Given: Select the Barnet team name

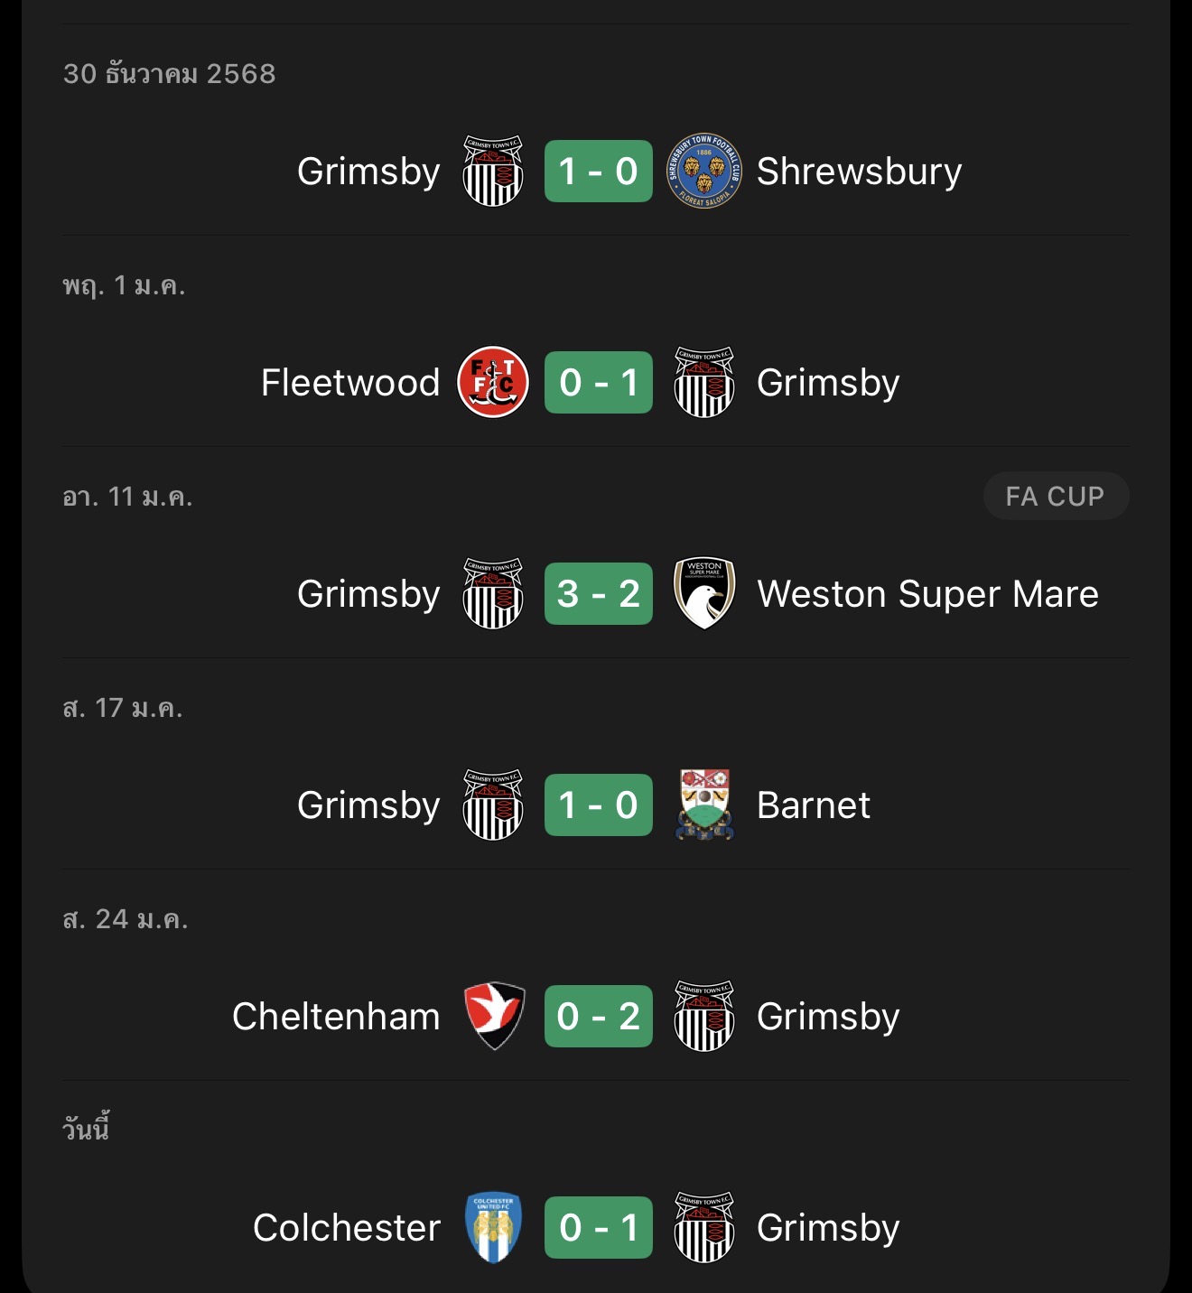Looking at the screenshot, I should point(813,805).
